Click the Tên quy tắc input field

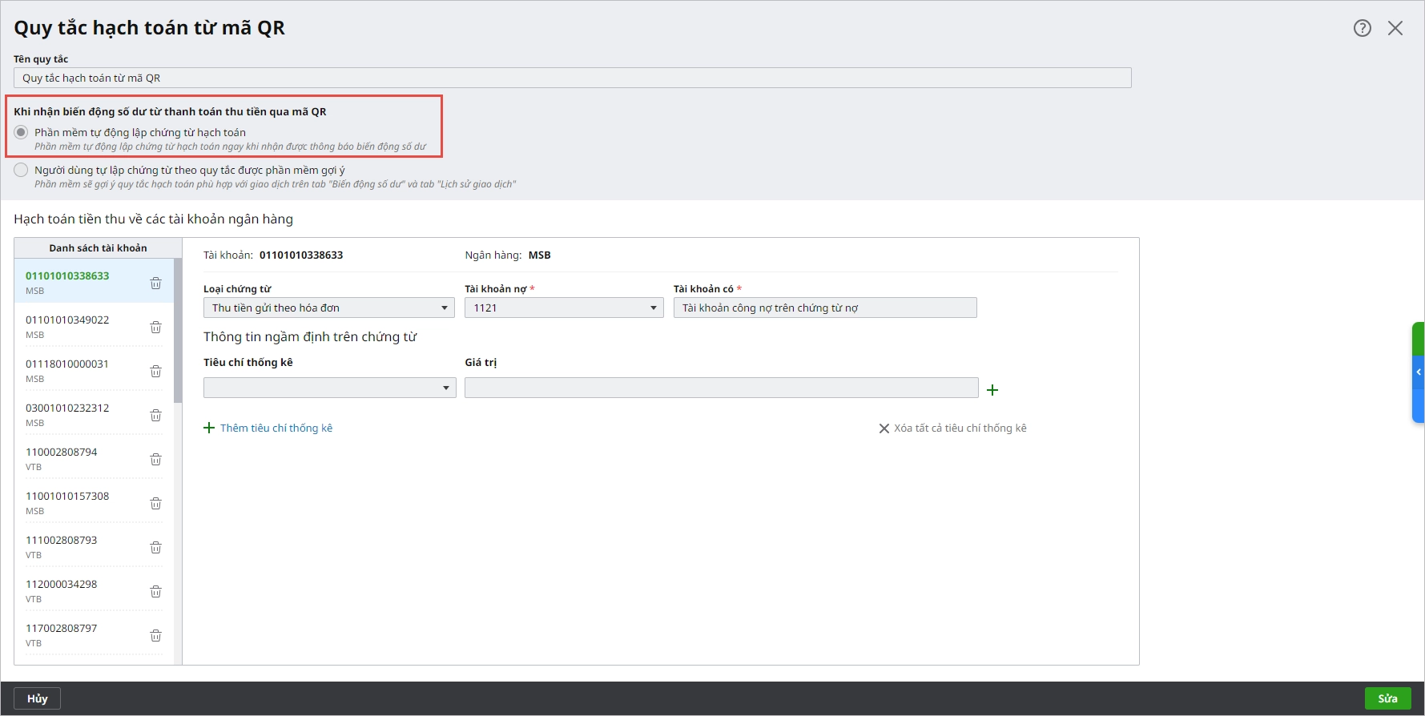point(573,78)
